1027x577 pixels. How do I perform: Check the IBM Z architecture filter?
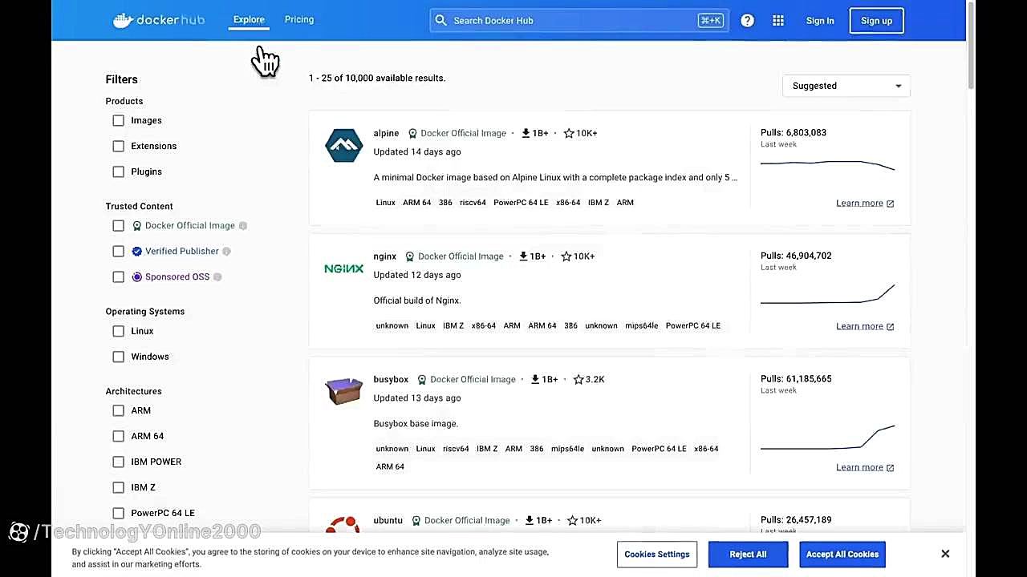point(119,487)
